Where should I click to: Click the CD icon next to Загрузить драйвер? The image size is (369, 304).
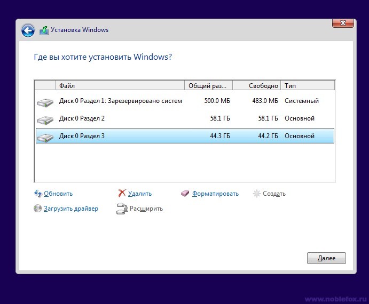pos(37,209)
